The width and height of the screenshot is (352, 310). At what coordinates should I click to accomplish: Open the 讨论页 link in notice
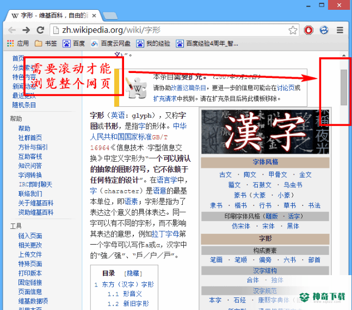pos(285,88)
